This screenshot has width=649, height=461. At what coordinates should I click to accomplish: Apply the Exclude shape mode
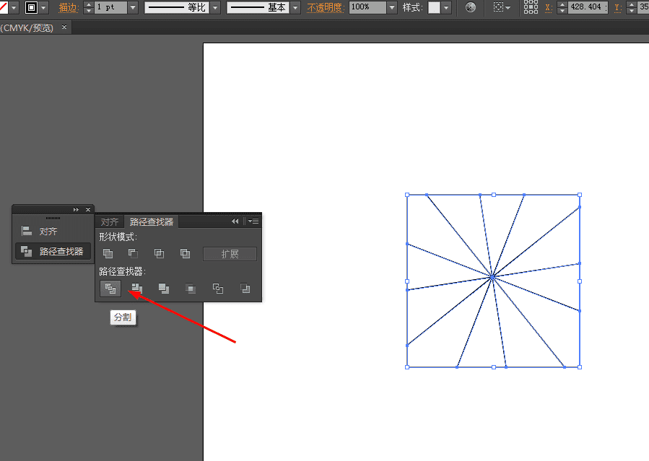click(185, 254)
